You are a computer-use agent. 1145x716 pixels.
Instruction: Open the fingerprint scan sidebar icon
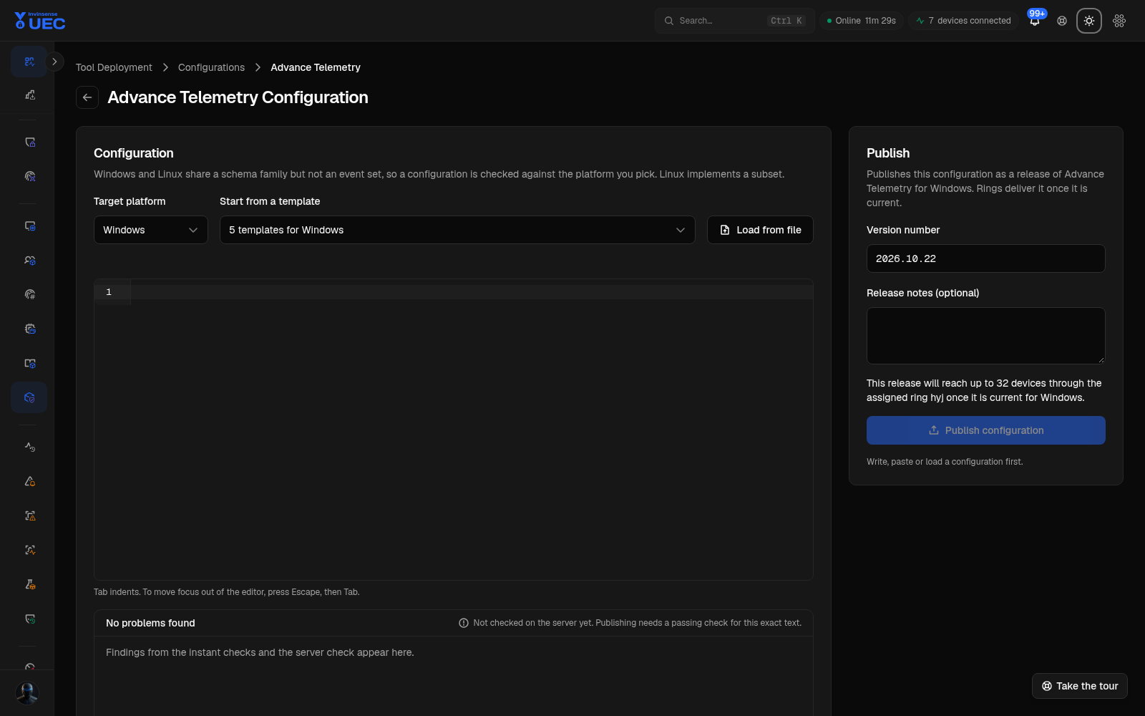(29, 176)
